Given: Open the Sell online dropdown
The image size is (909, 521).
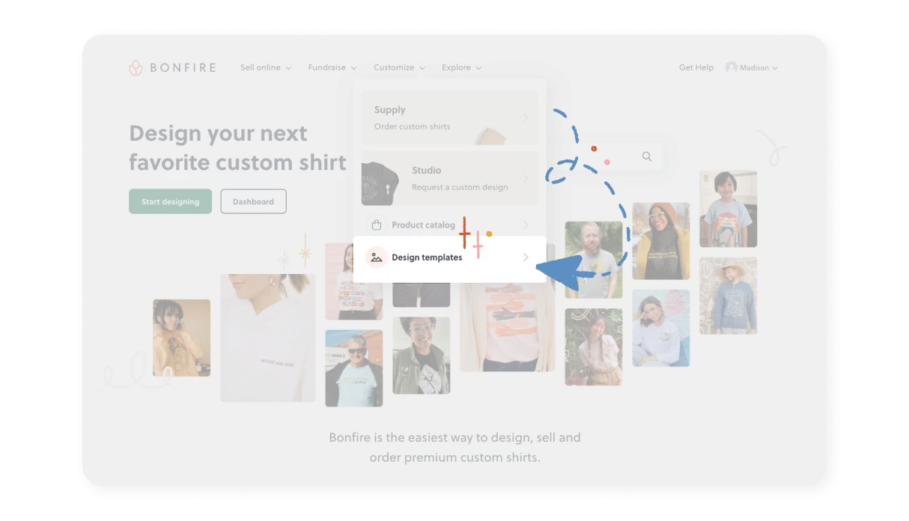Looking at the screenshot, I should tap(265, 67).
